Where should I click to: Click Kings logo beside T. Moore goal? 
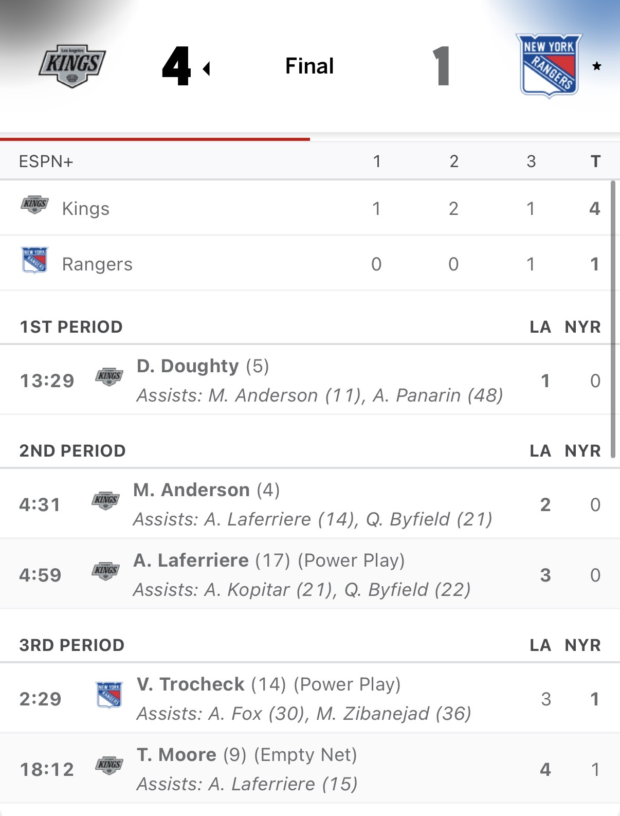[x=109, y=766]
